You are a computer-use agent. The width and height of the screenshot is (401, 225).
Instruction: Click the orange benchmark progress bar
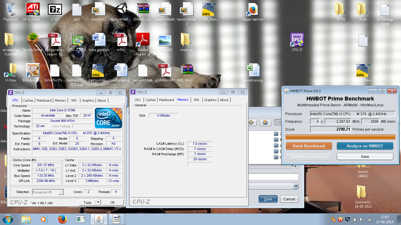341,137
